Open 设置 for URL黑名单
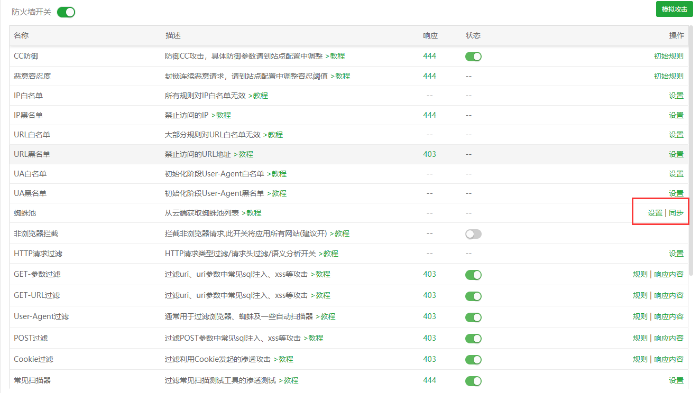The width and height of the screenshot is (700, 393). [x=676, y=154]
